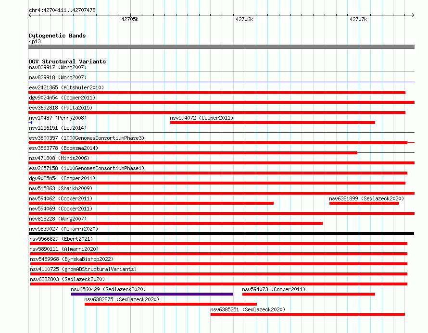The width and height of the screenshot is (428, 333).
Task: Click esv2657158 (1000GenomesConsortiumPhase1) label
Action: [87, 168]
